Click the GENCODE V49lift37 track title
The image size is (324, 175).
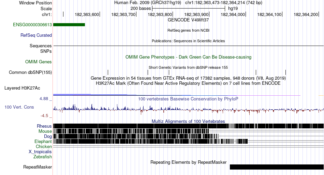188,20
